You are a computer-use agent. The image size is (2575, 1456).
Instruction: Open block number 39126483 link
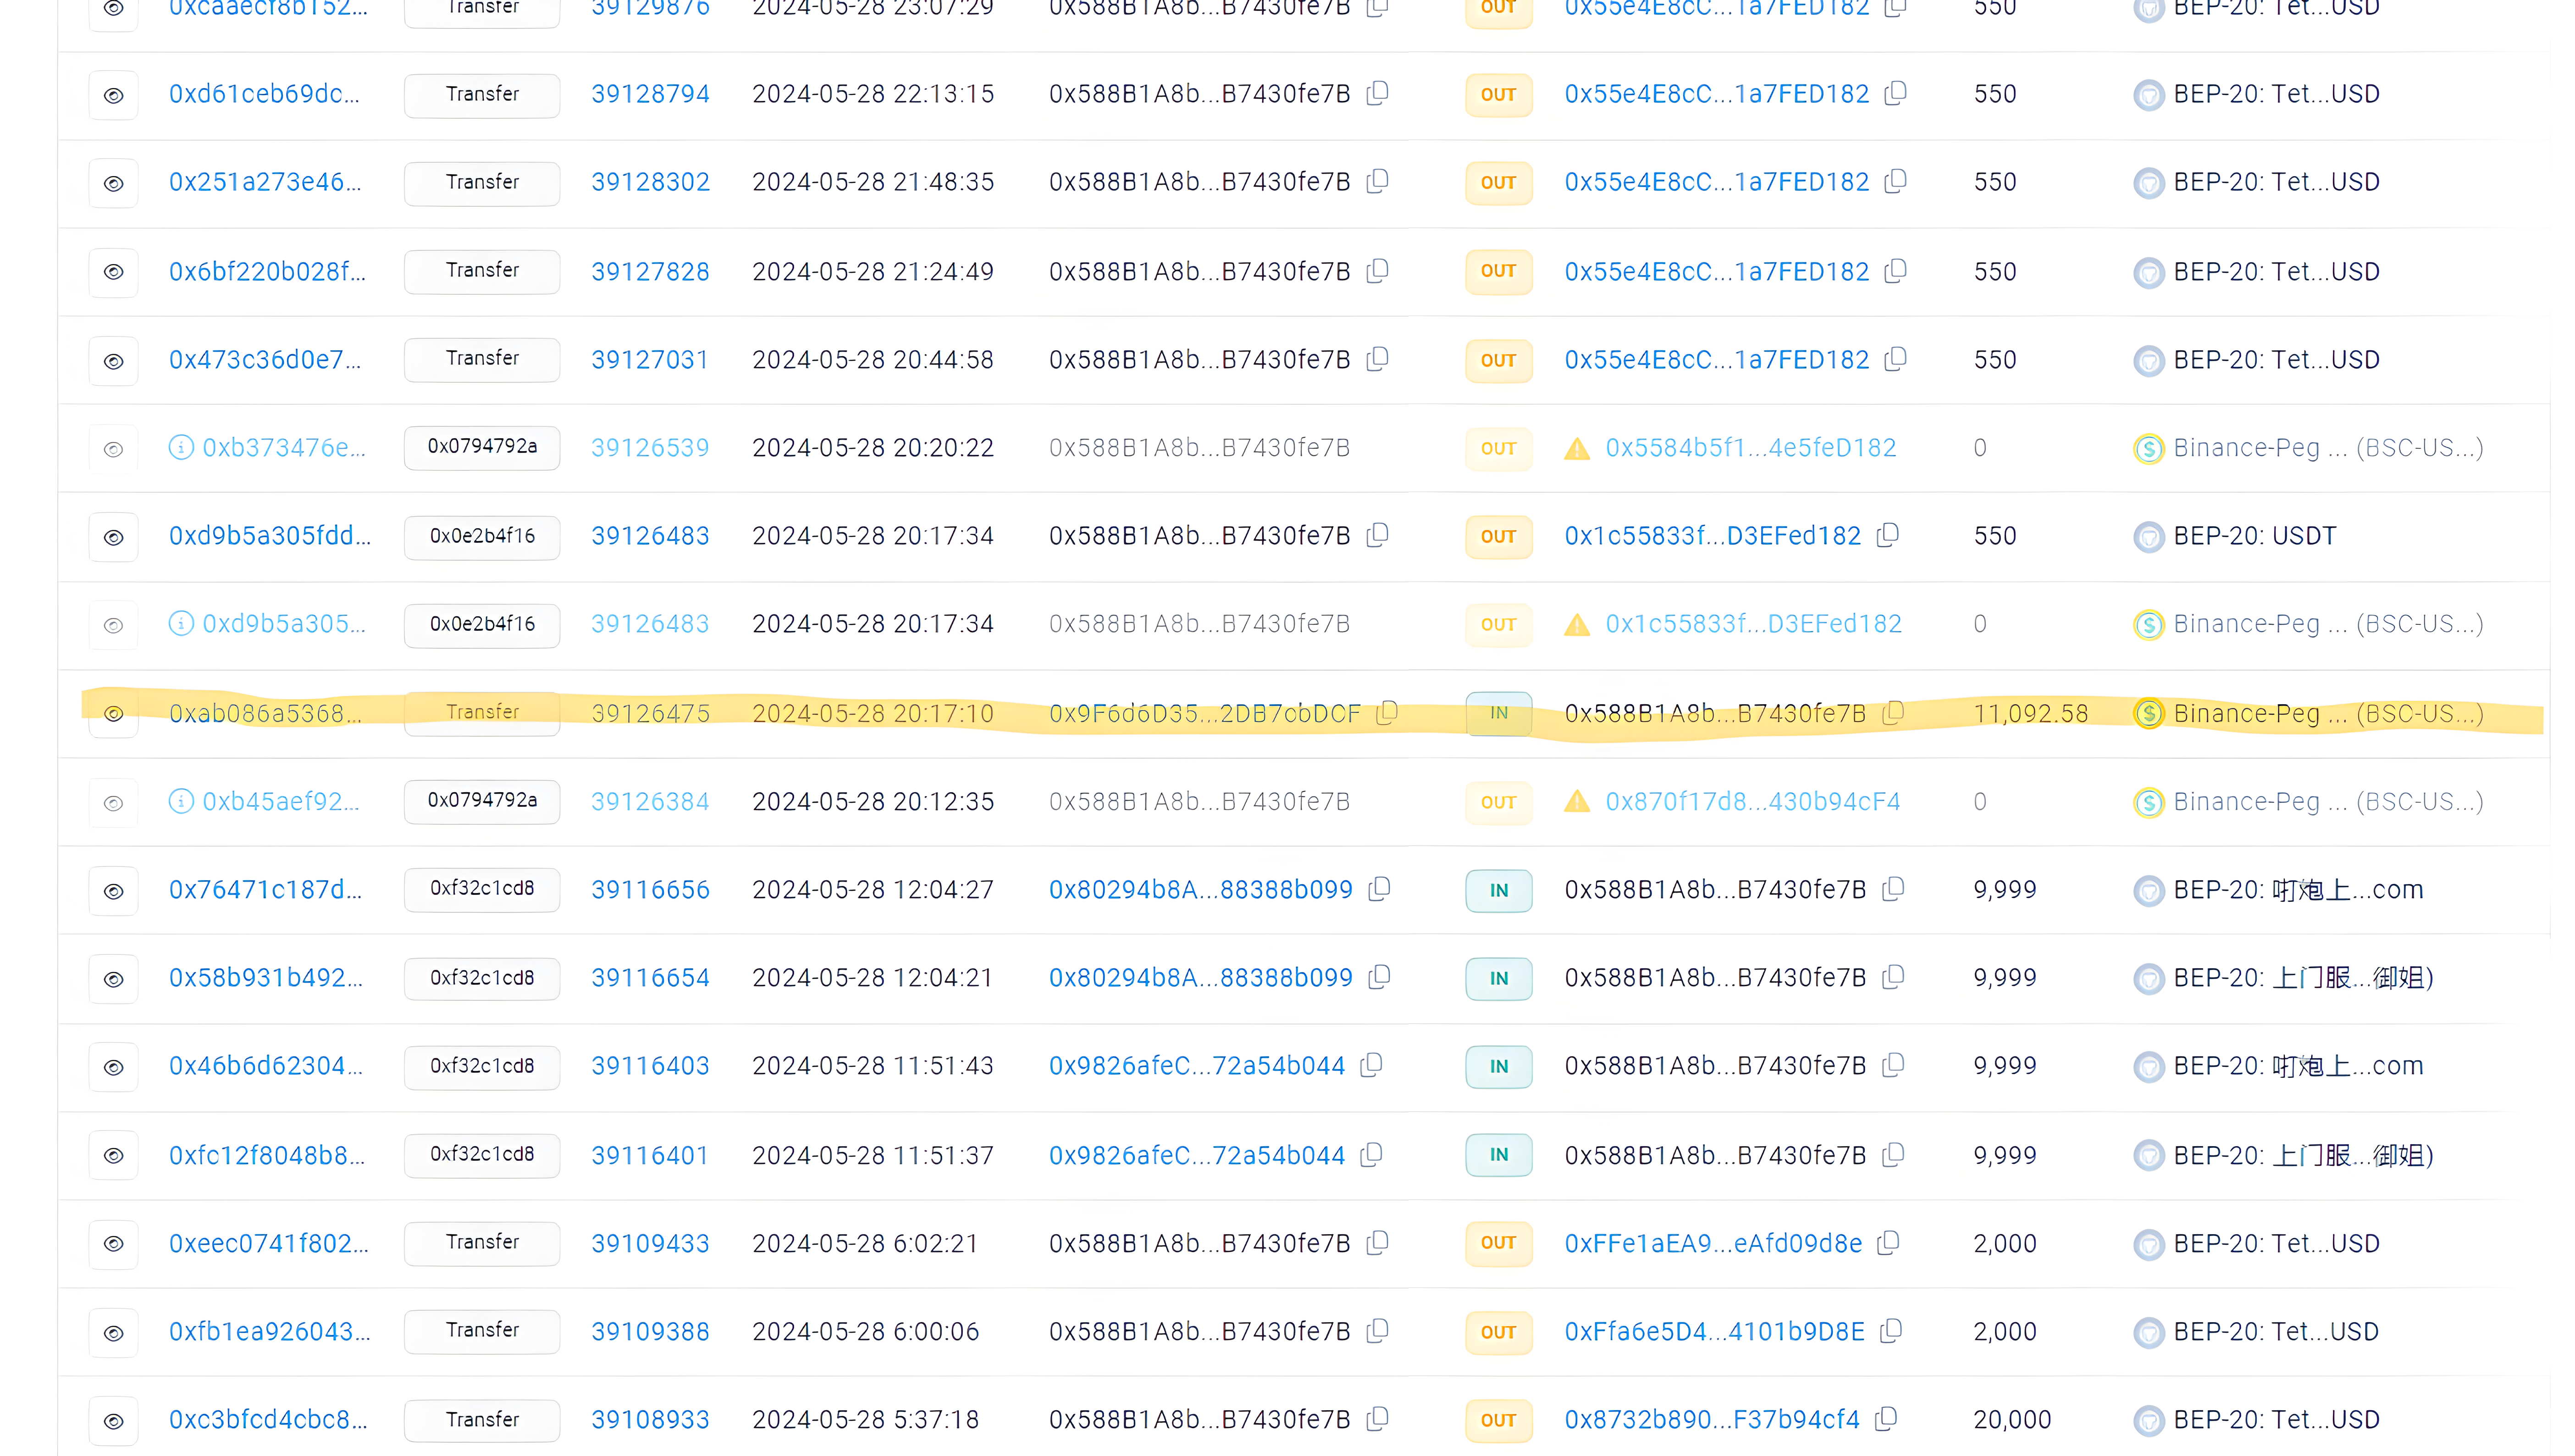click(x=650, y=536)
